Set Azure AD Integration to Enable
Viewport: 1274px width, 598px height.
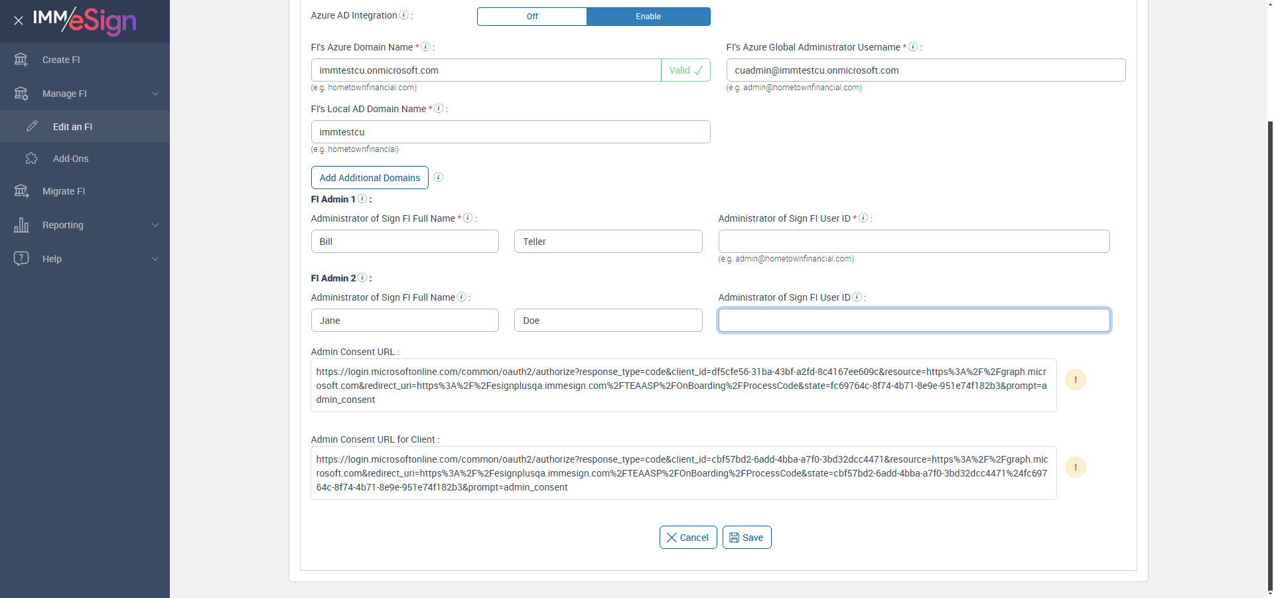point(648,17)
